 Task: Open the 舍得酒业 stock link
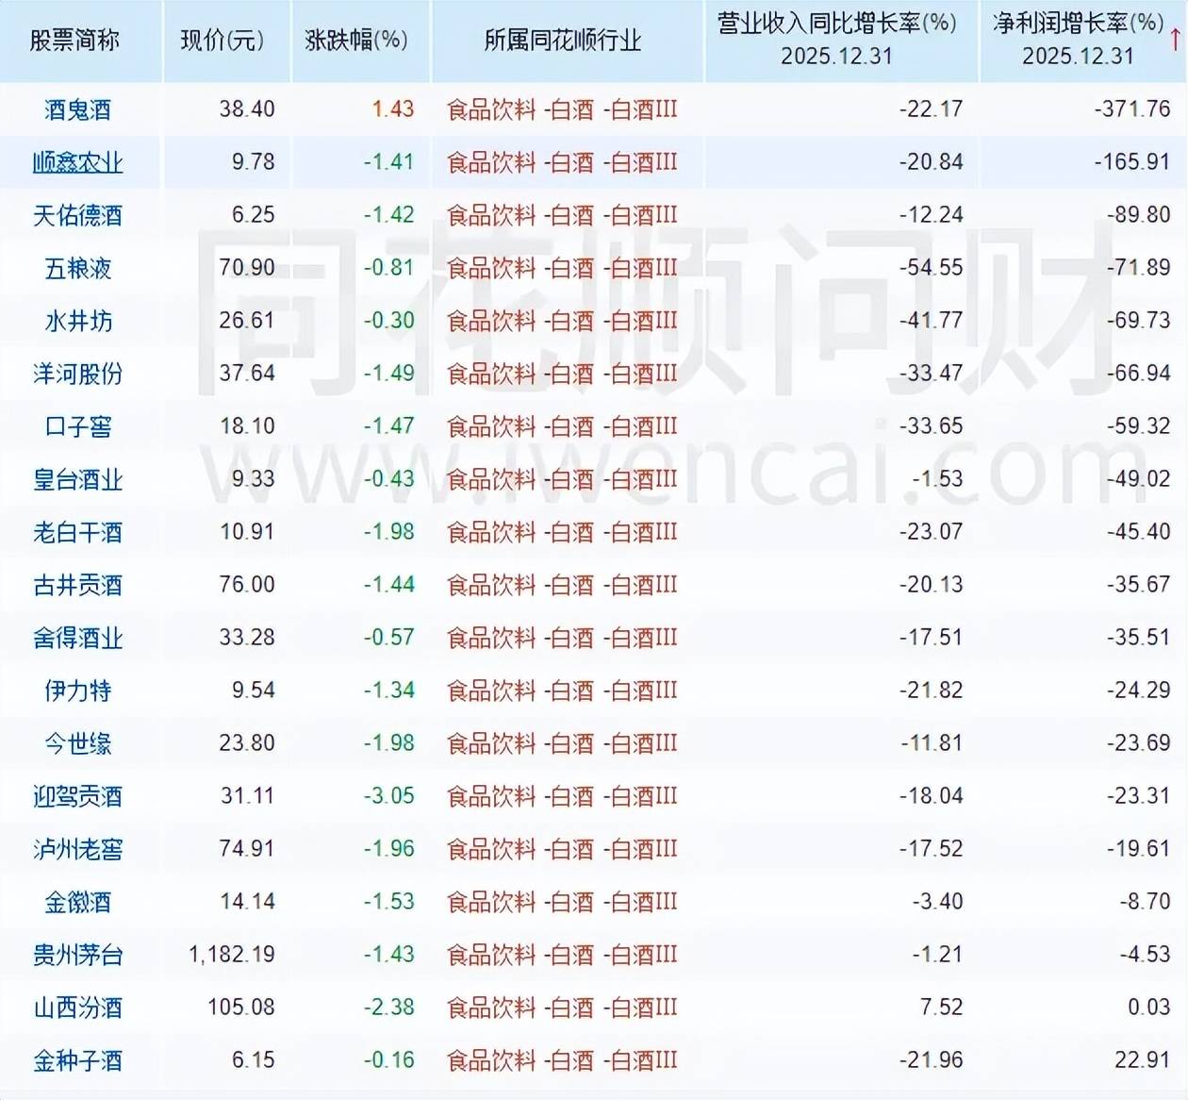[77, 638]
